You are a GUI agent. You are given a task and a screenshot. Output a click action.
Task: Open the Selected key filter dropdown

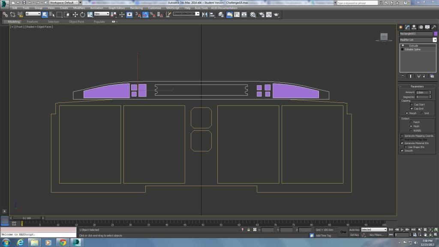click(x=373, y=230)
